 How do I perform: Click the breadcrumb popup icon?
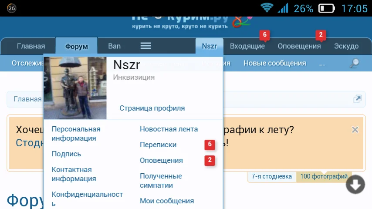[x=357, y=99]
